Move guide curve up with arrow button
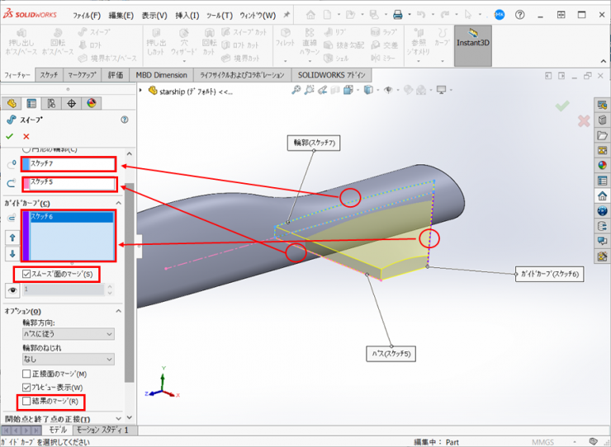 pos(12,236)
